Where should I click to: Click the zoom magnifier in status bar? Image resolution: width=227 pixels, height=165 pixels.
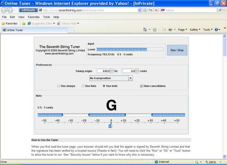[206, 162]
